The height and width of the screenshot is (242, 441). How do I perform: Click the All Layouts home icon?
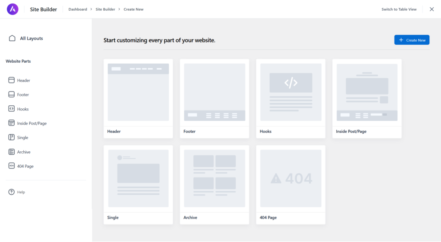pyautogui.click(x=12, y=38)
